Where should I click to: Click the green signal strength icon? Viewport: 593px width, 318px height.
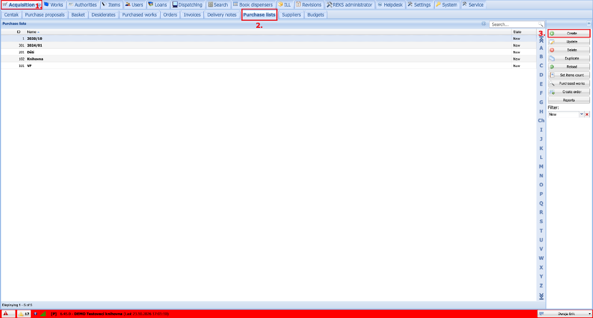[43, 314]
